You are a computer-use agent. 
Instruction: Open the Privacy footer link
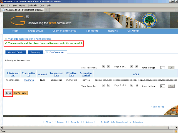coord(61,122)
